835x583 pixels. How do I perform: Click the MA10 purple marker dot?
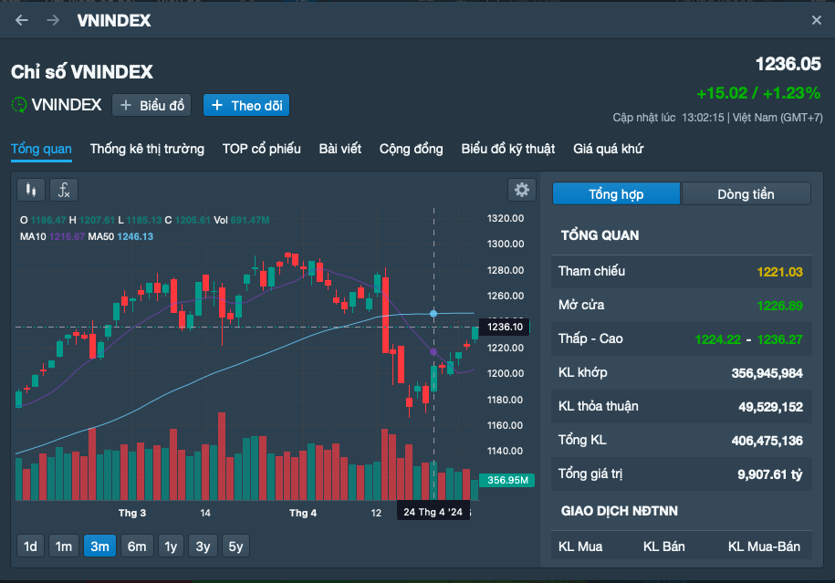tap(433, 352)
